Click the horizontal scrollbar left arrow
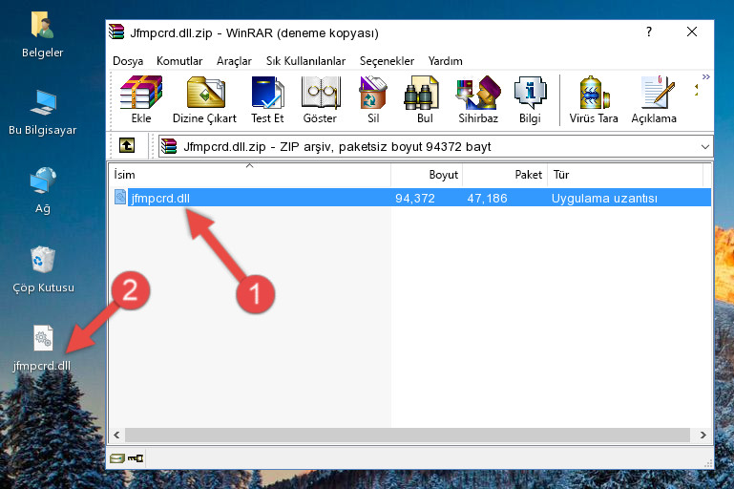 116,435
